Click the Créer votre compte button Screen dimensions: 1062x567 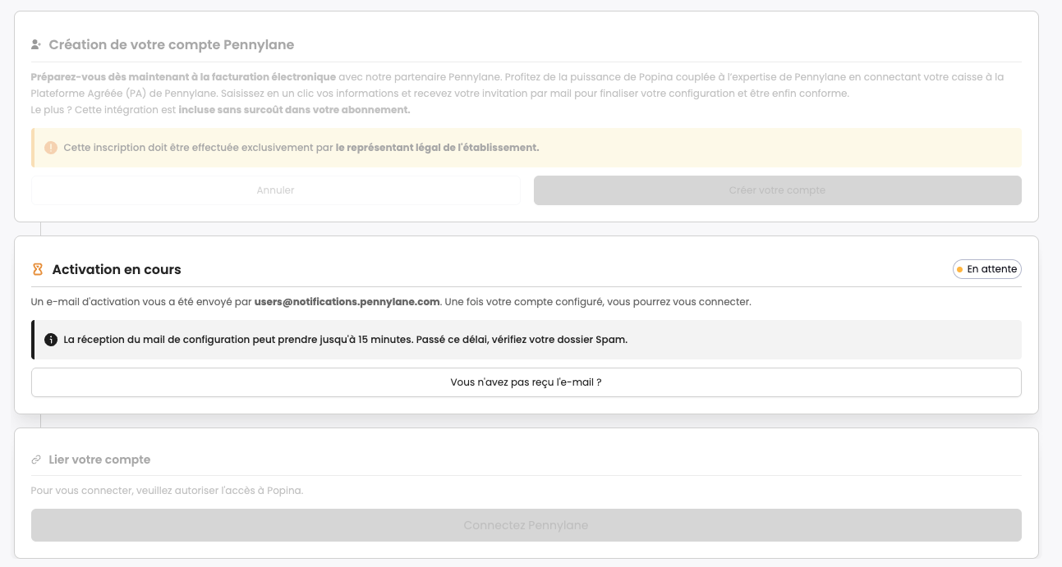(x=777, y=190)
